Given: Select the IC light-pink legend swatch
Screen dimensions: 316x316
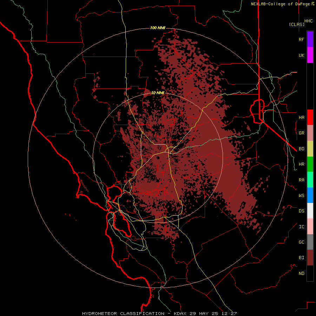Looking at the screenshot, I should click(310, 226).
